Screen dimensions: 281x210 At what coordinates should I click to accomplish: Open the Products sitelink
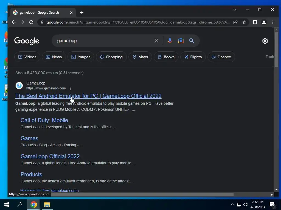31,174
